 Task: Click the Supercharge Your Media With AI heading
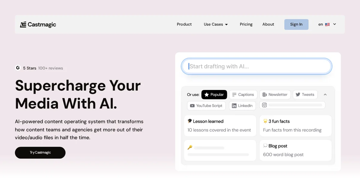coord(78,94)
